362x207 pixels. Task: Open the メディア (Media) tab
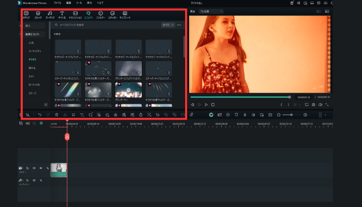coord(26,15)
